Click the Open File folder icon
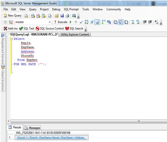This screenshot has width=167, height=142. [x=57, y=16]
